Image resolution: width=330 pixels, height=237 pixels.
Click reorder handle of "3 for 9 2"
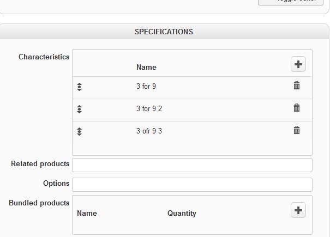click(79, 109)
